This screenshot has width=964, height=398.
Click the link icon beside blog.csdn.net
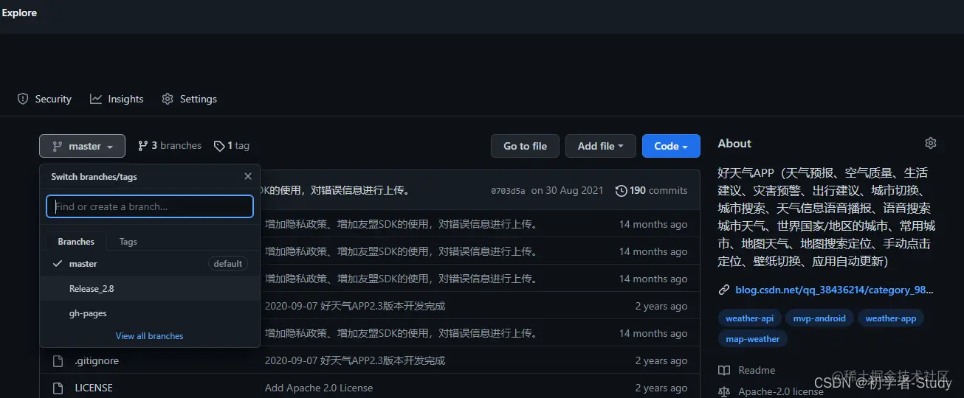pos(724,290)
